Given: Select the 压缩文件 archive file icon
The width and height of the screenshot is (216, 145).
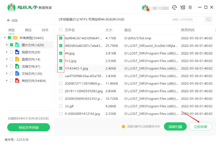Looking at the screenshot, I should [x=17, y=66].
